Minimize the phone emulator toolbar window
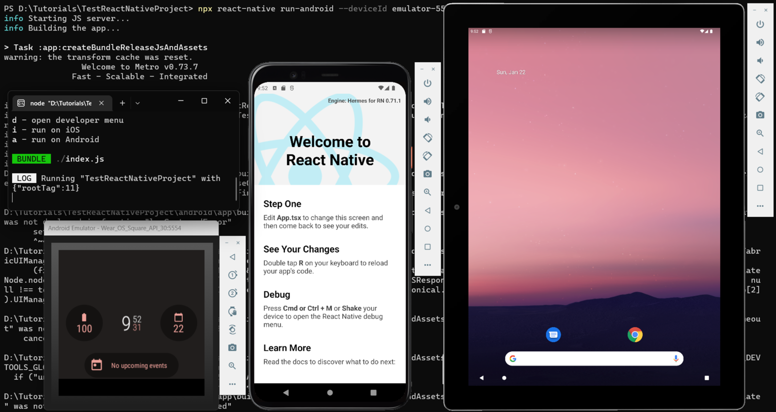 (422, 69)
